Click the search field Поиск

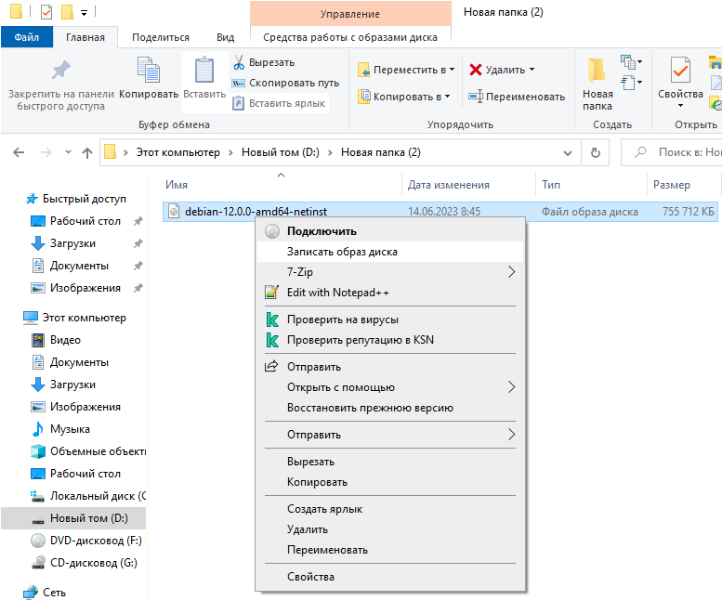[x=672, y=152]
